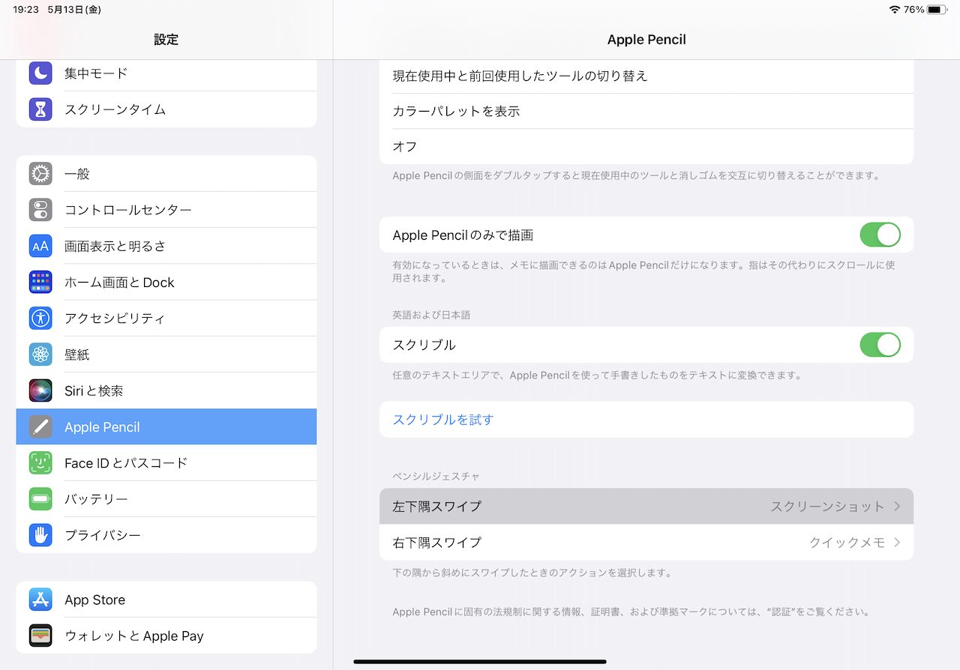The height and width of the screenshot is (670, 960).
Task: Tap the 19:23 clock in status bar
Action: point(26,10)
